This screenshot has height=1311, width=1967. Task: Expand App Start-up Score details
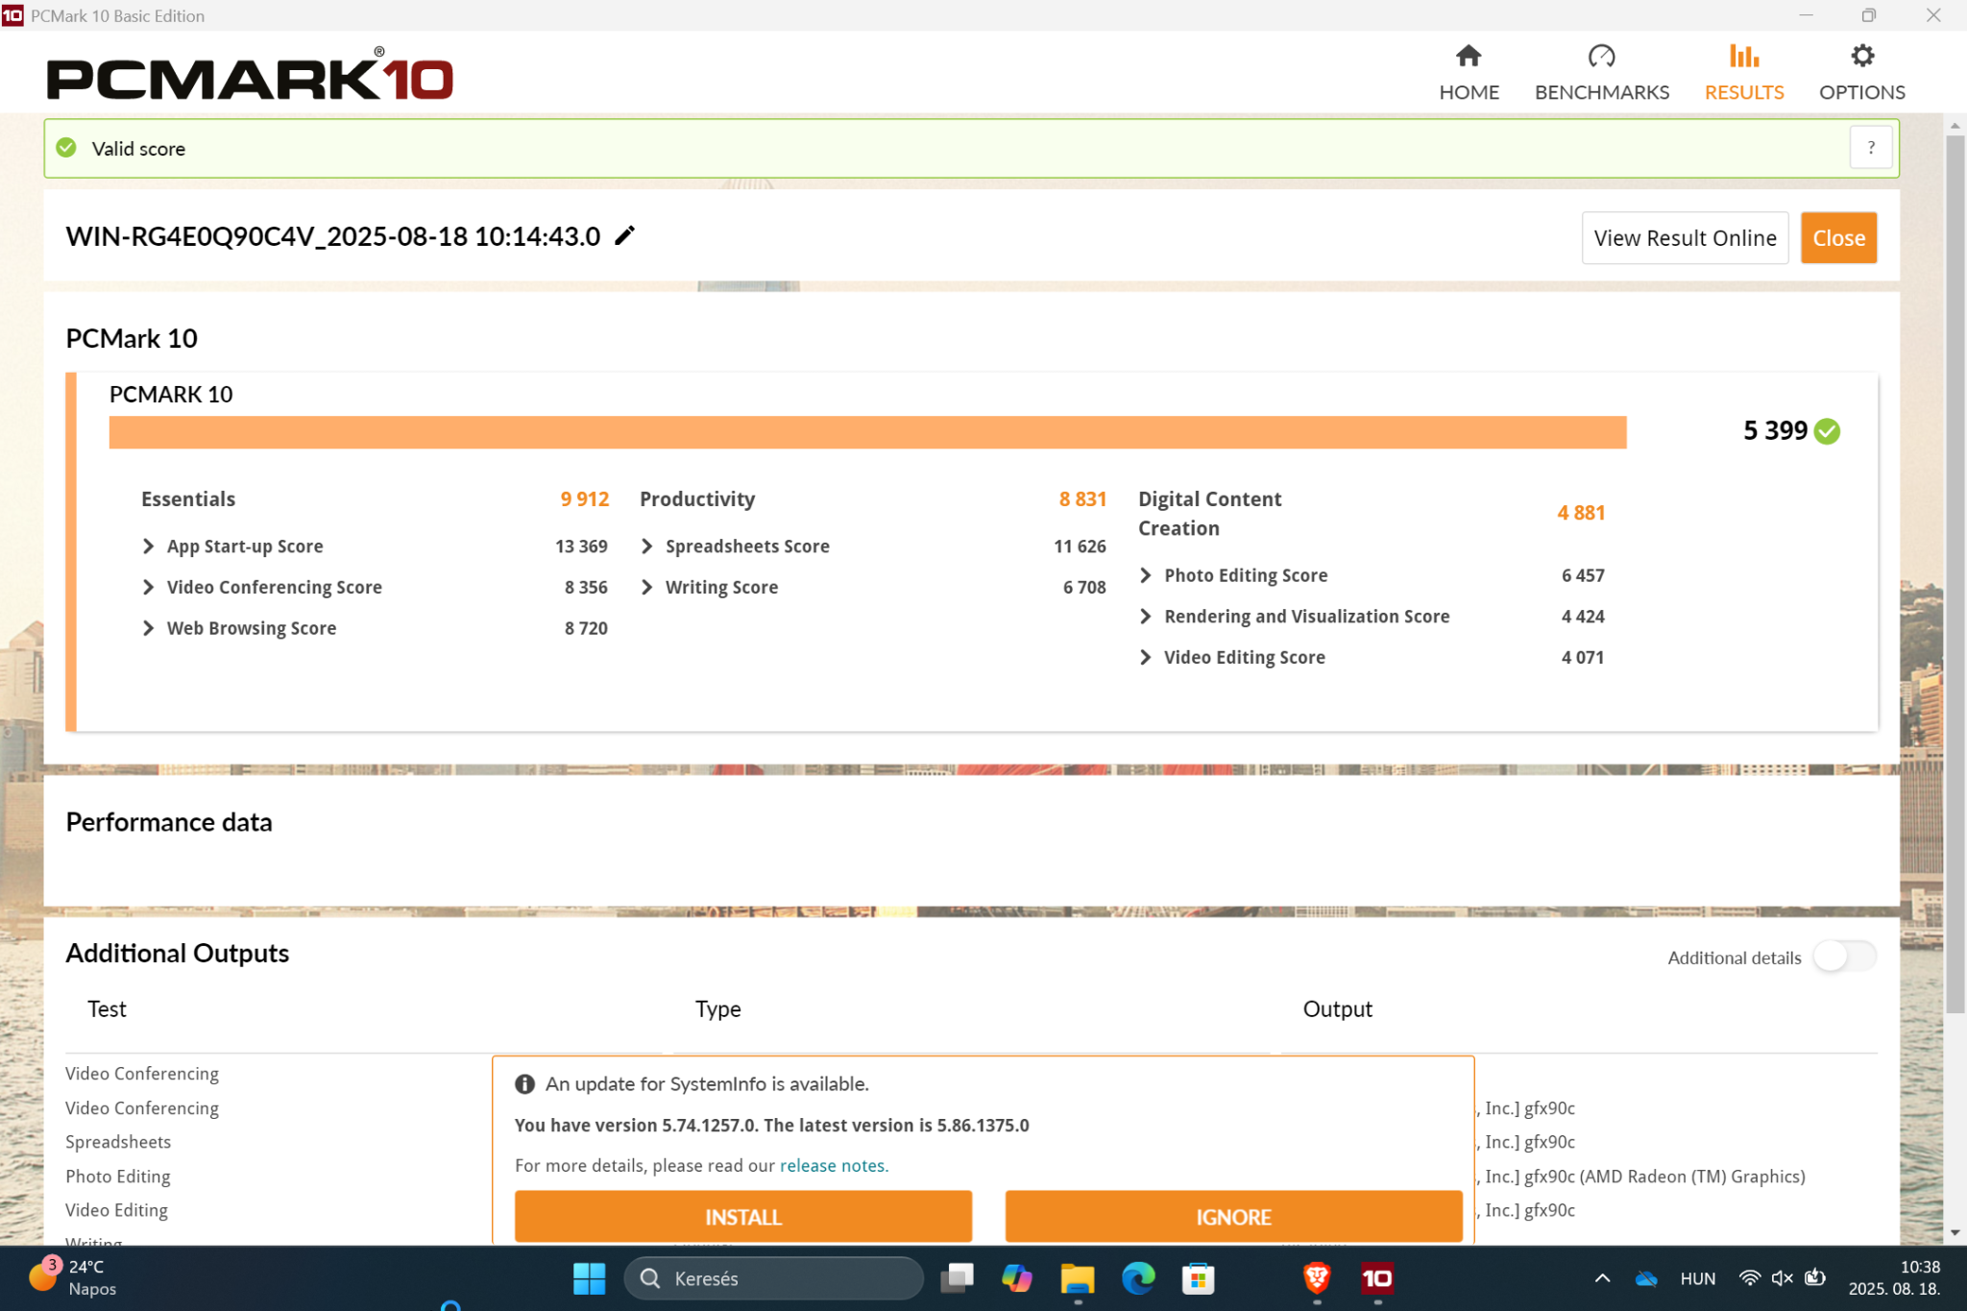click(148, 546)
